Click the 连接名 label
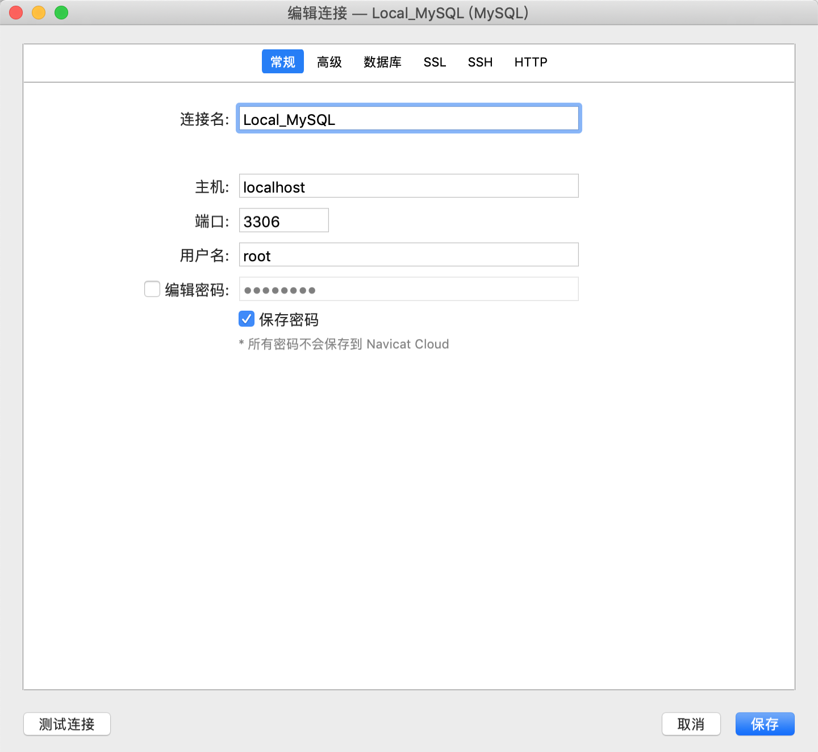 click(x=204, y=119)
